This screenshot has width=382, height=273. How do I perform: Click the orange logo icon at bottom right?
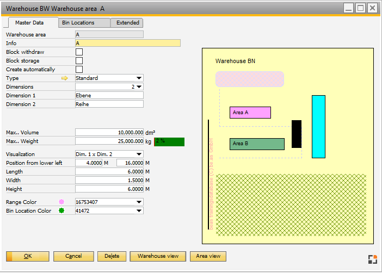tap(372, 259)
